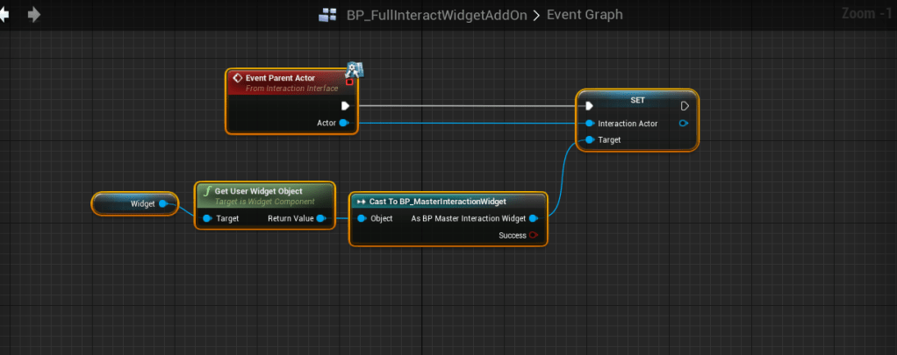Screen dimensions: 897x355
Task: Click the Target pin on SET node
Action: click(x=591, y=139)
